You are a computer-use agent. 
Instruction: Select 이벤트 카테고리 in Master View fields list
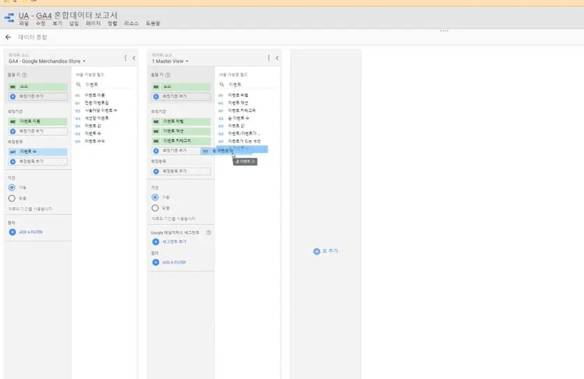(x=241, y=111)
